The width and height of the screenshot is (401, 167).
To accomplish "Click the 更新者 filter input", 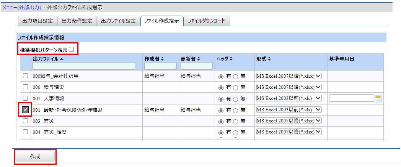I will (x=197, y=66).
